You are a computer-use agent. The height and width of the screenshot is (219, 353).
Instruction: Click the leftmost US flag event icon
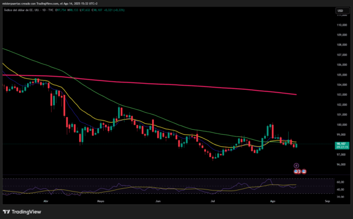296,171
